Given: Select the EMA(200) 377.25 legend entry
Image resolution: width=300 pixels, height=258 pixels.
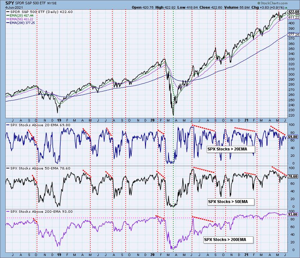Looking at the screenshot, I should click(x=20, y=23).
